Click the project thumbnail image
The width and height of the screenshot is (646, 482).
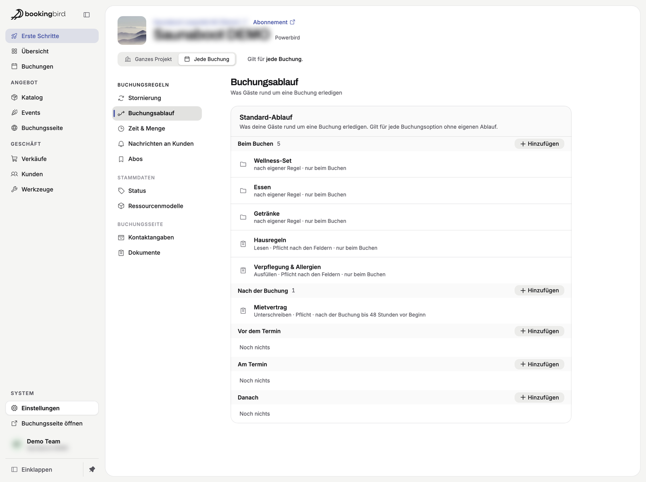click(x=132, y=30)
